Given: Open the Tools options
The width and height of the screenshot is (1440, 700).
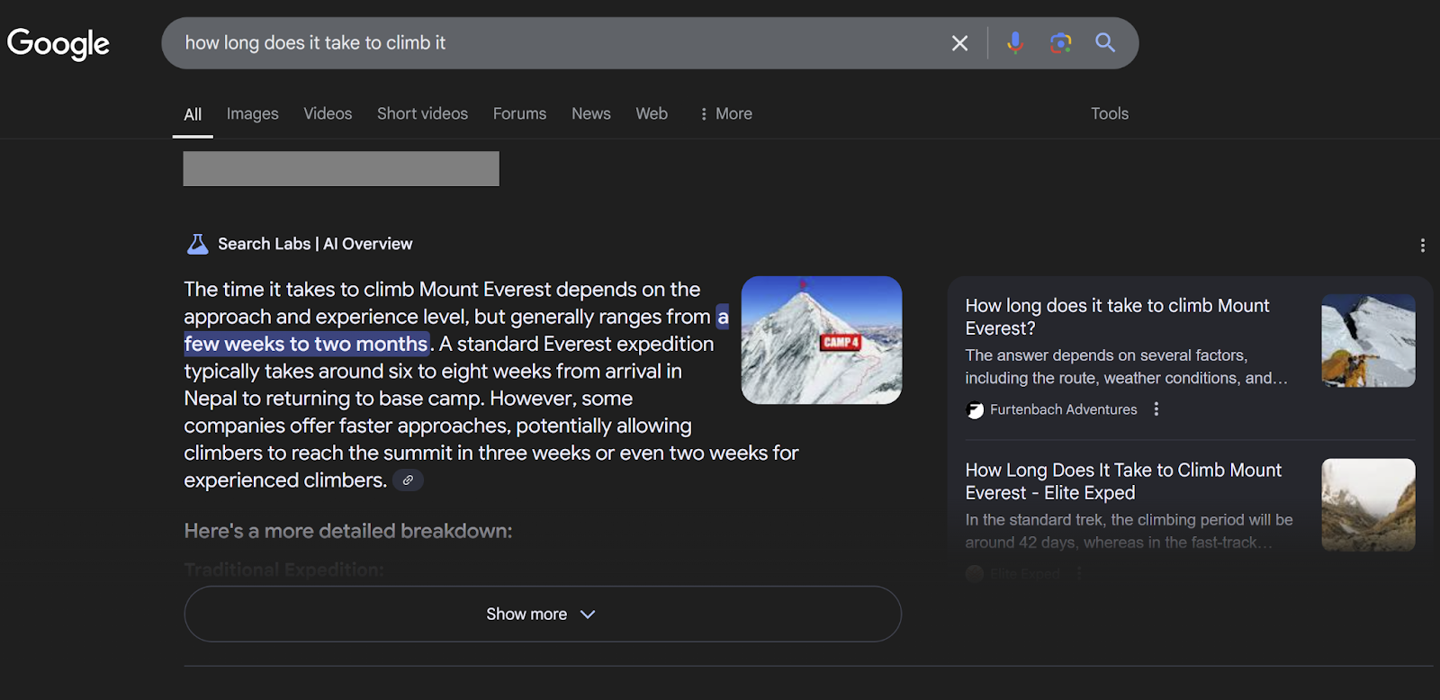Looking at the screenshot, I should point(1110,113).
